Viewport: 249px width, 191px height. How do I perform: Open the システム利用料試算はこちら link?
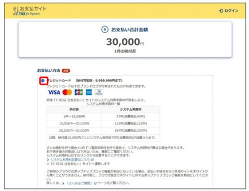pos(70,160)
